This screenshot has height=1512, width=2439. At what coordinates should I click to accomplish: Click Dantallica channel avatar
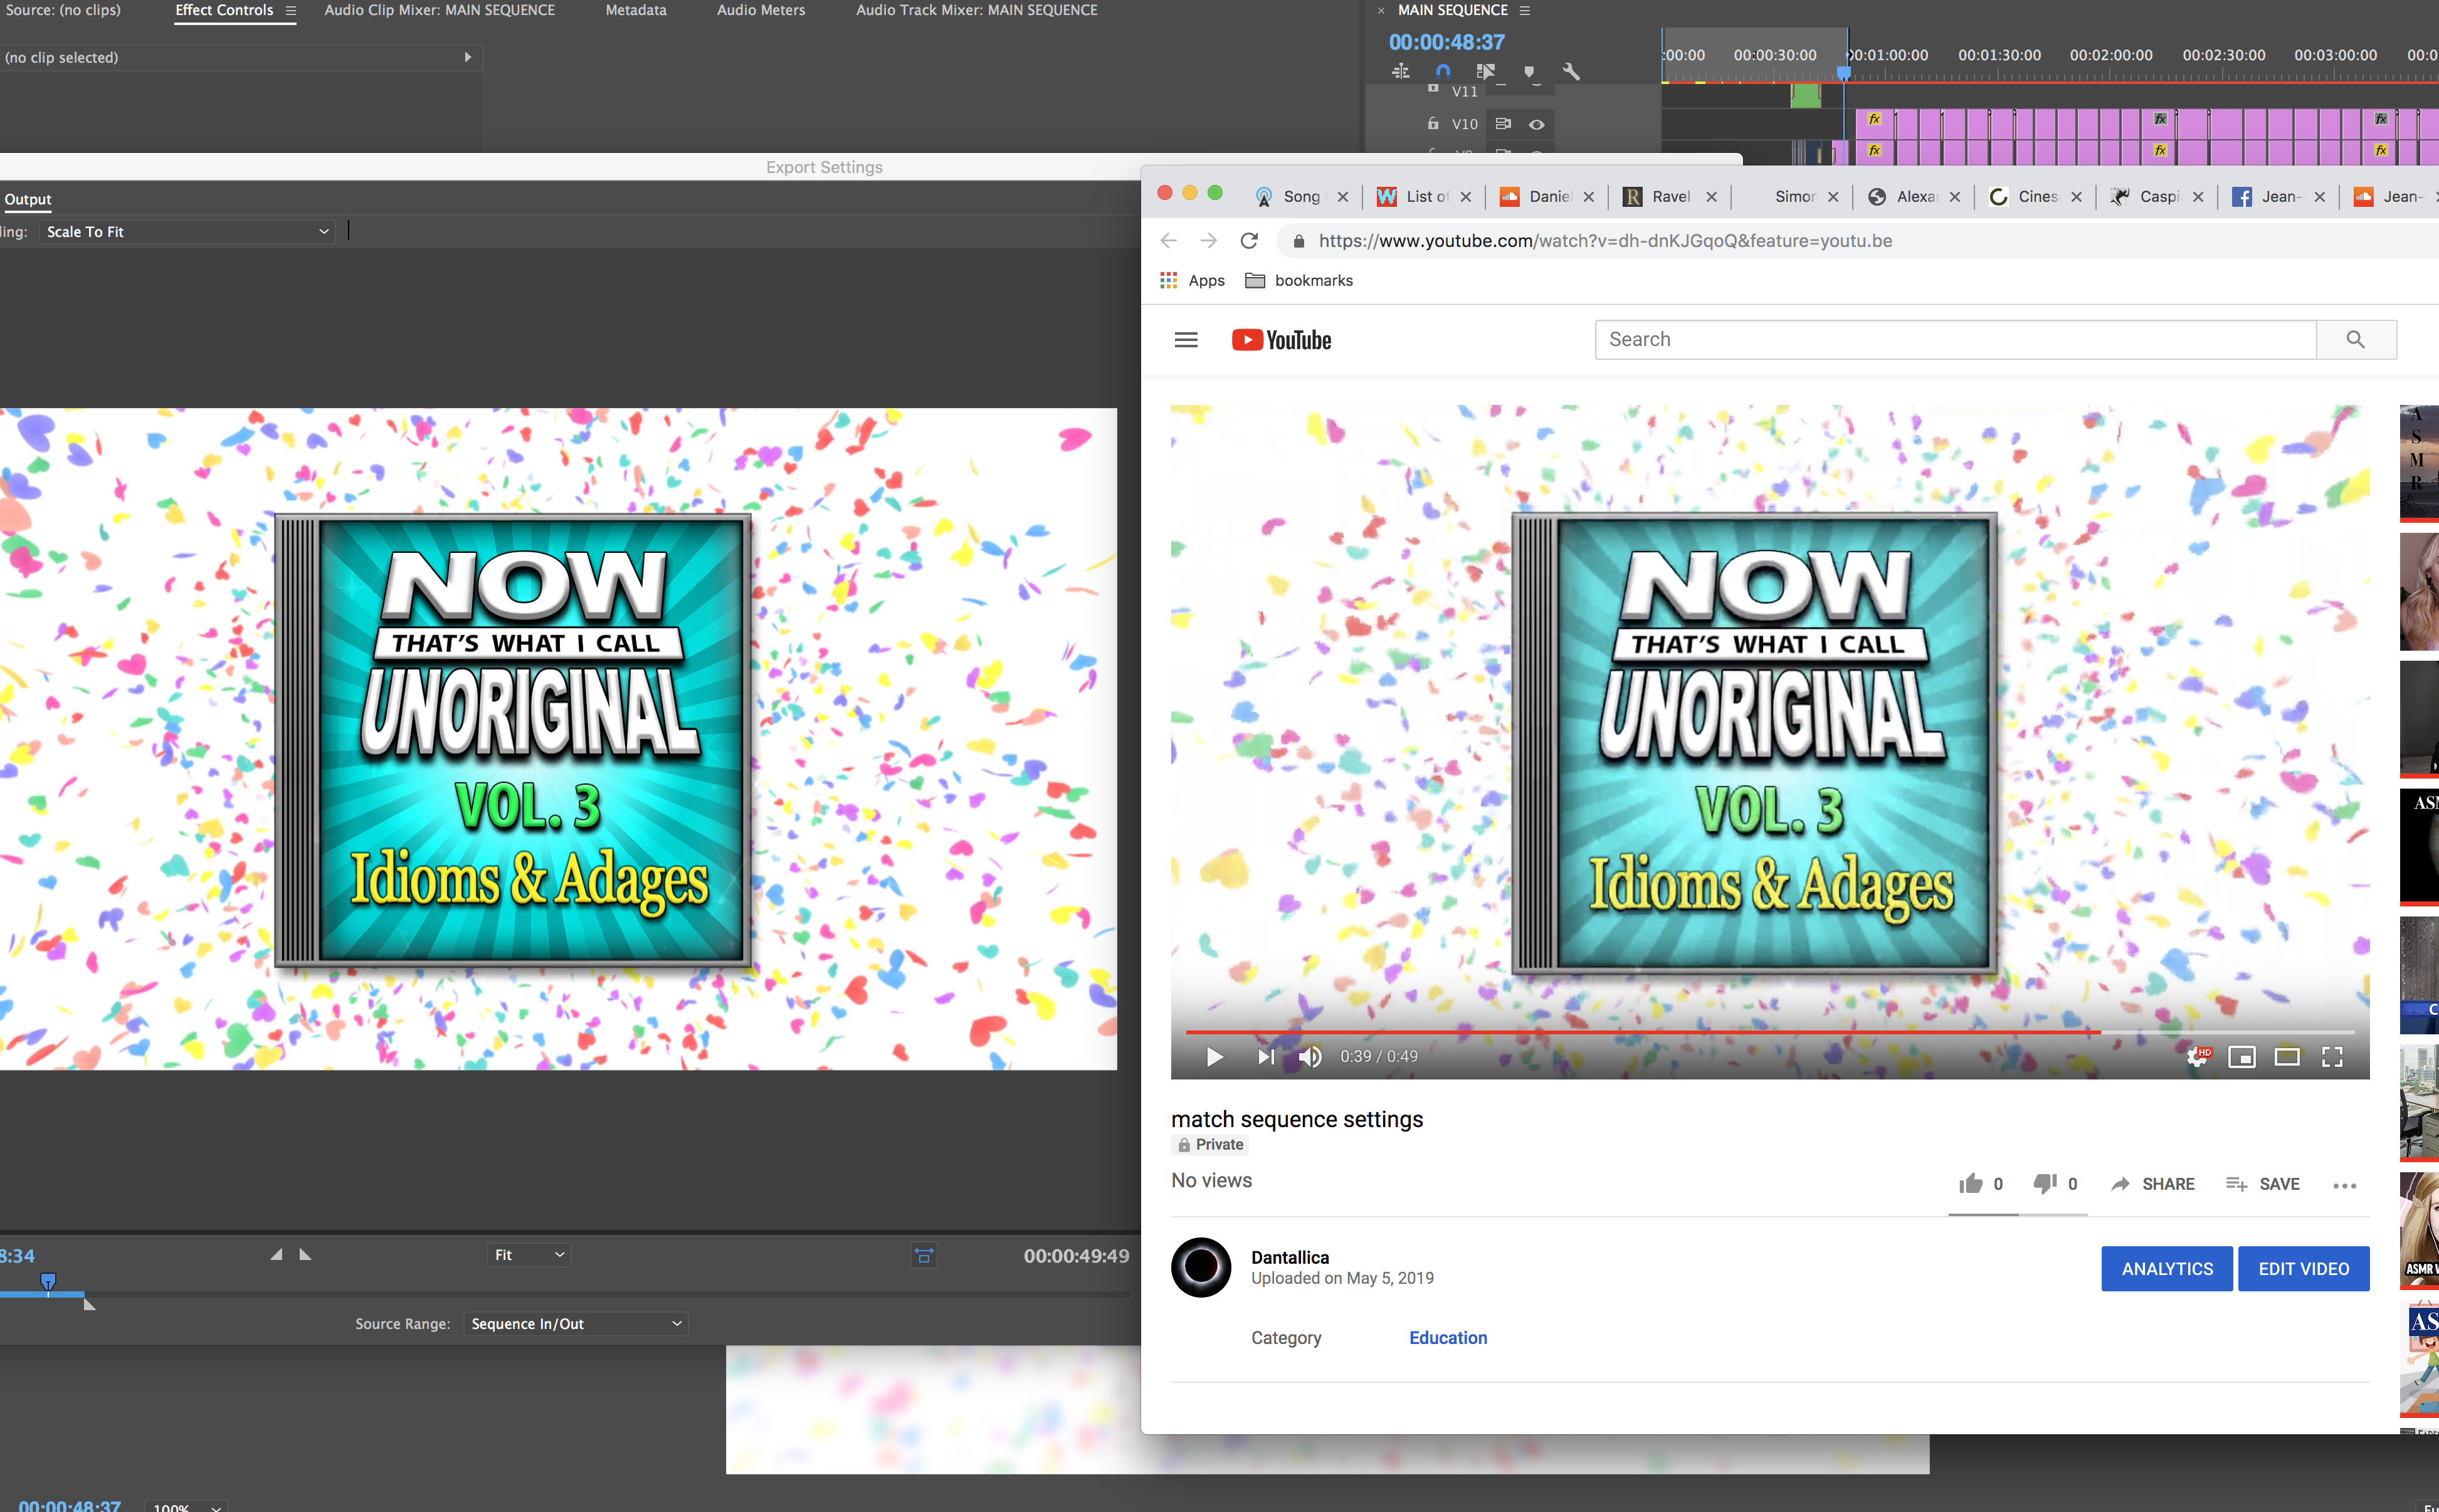[x=1201, y=1267]
